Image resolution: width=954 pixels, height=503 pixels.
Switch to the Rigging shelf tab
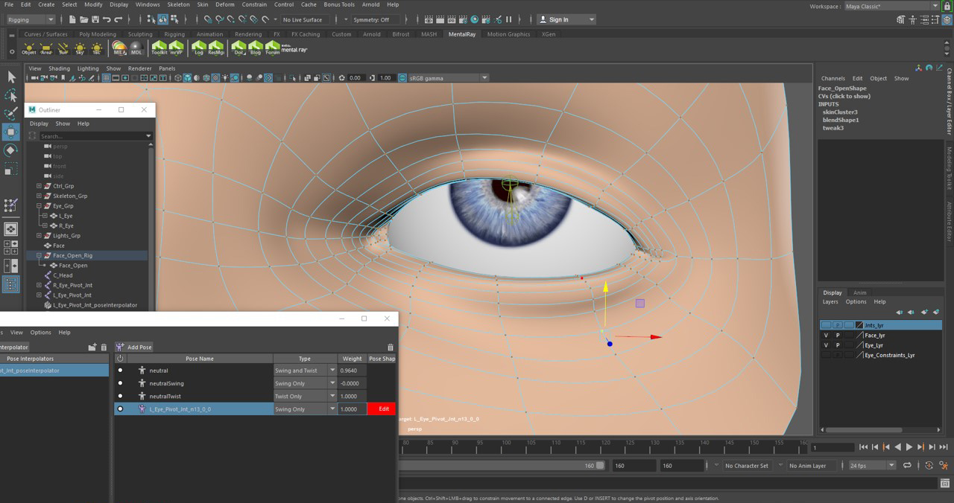point(174,34)
